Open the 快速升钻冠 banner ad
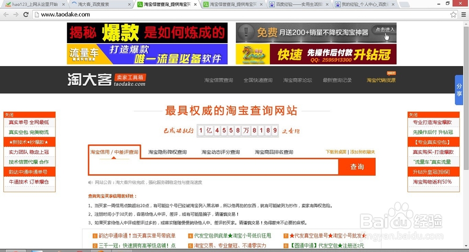 point(316,54)
